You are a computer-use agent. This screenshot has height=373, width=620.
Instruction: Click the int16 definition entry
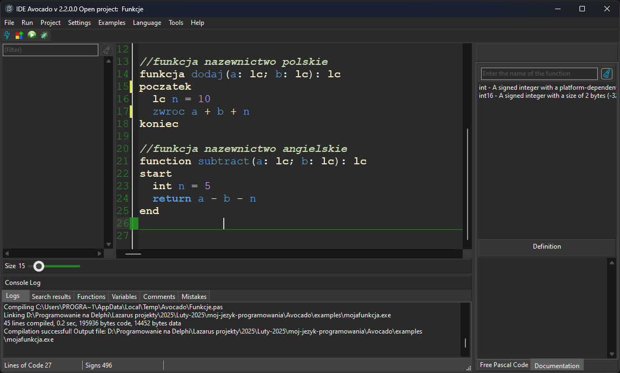519,95
